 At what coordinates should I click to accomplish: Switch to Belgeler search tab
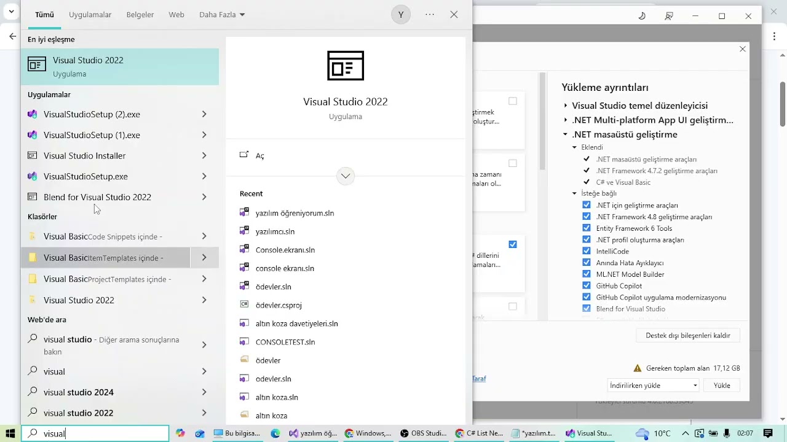click(x=140, y=15)
